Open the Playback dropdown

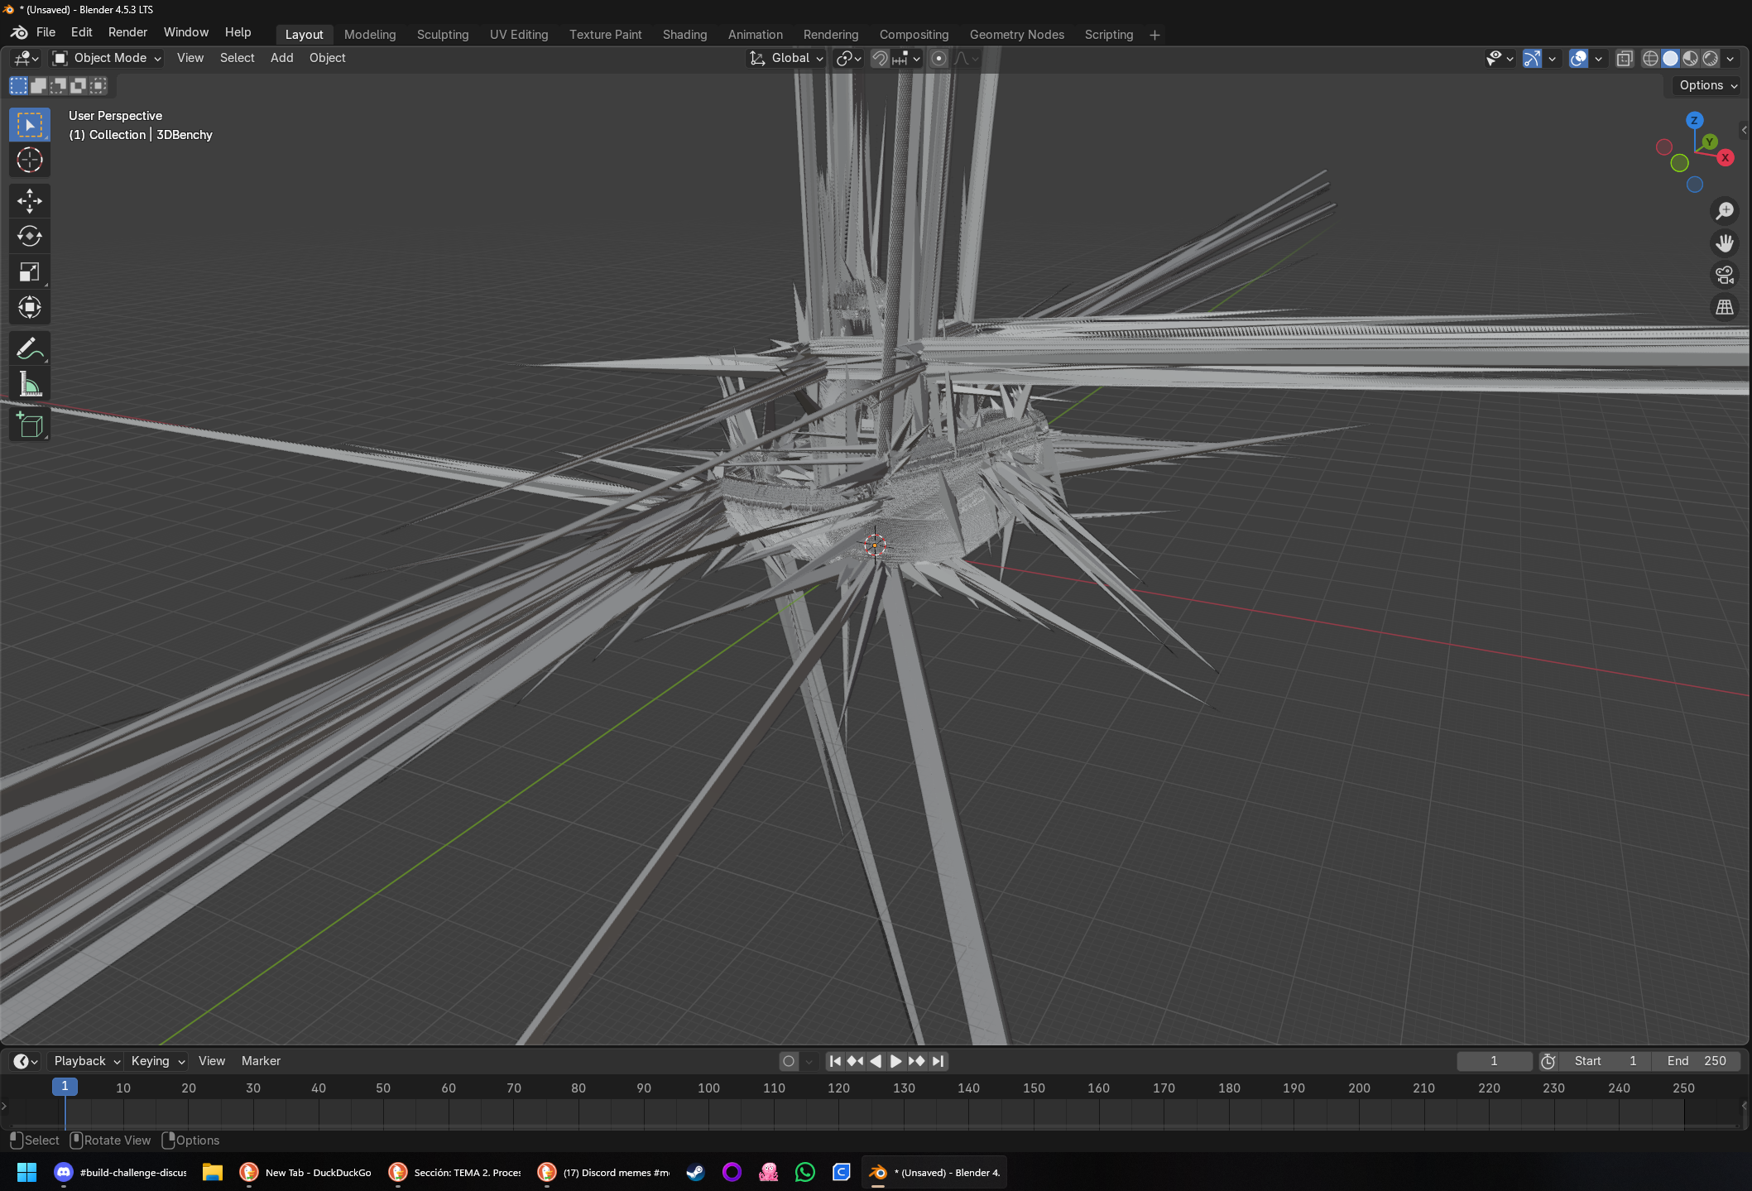(87, 1061)
